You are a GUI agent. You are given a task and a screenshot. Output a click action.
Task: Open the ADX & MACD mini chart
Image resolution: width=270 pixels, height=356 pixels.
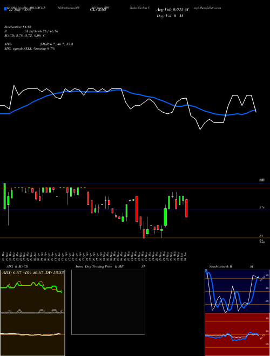(x=32, y=313)
